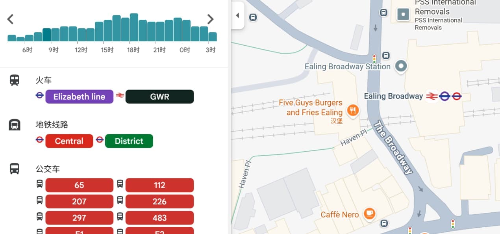500x234 pixels.
Task: Show previous day in popular times chart
Action: pos(10,19)
